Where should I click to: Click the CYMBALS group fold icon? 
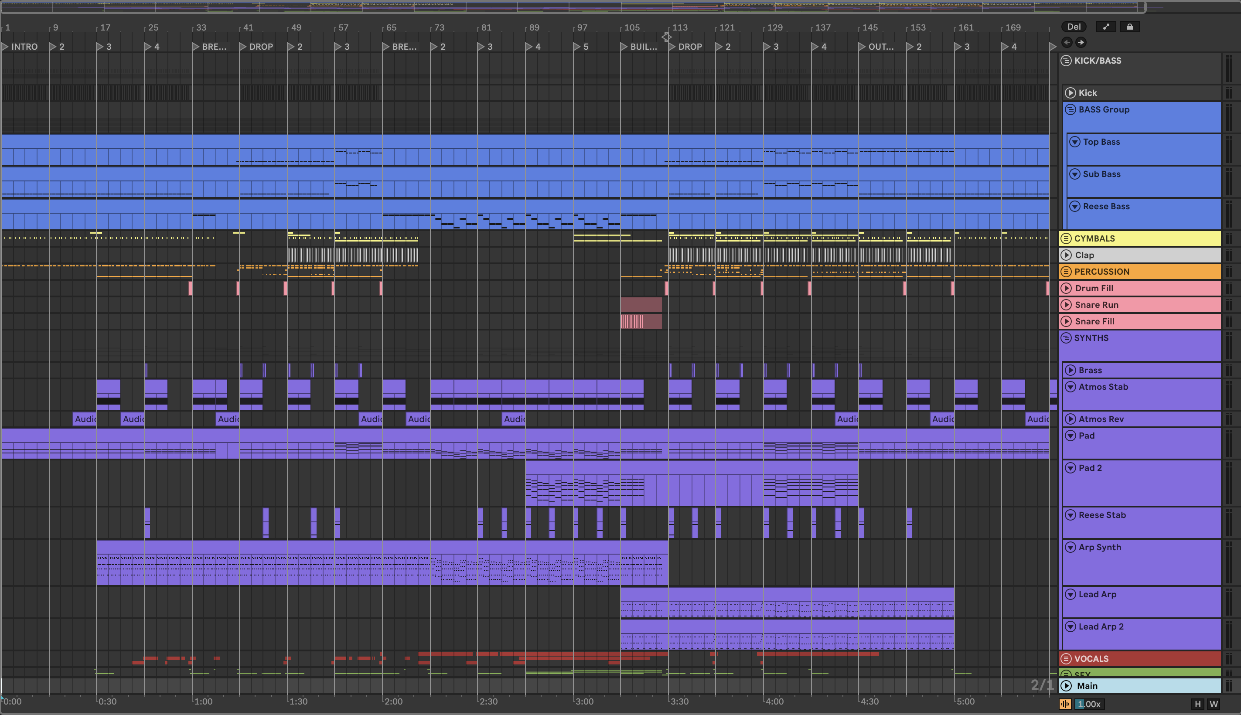click(1066, 238)
